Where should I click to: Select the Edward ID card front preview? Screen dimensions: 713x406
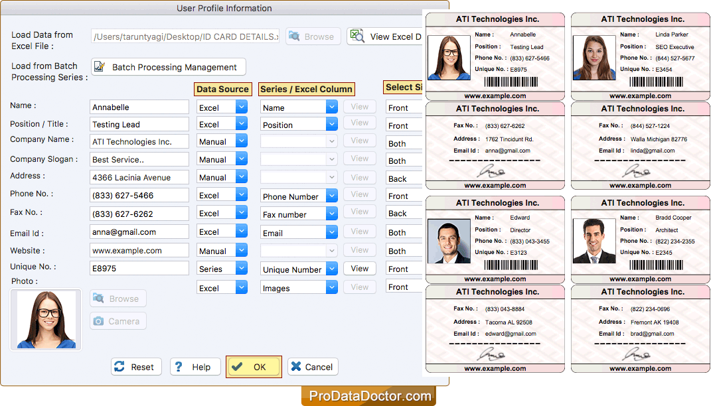click(495, 239)
